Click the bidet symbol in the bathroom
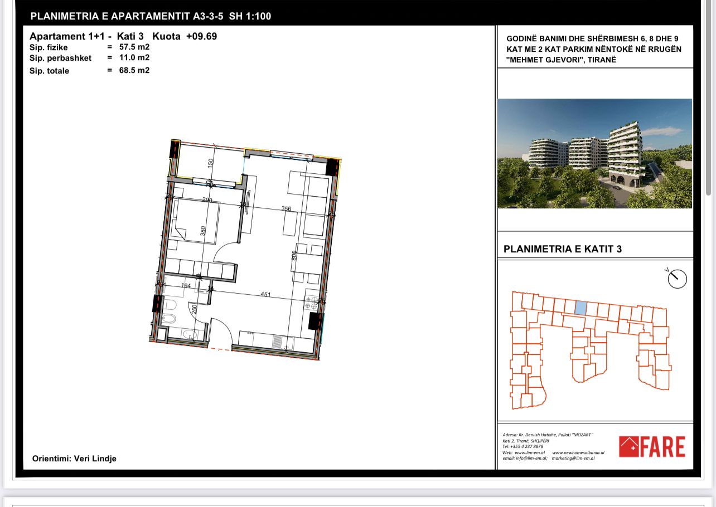The width and height of the screenshot is (716, 507). tap(170, 319)
